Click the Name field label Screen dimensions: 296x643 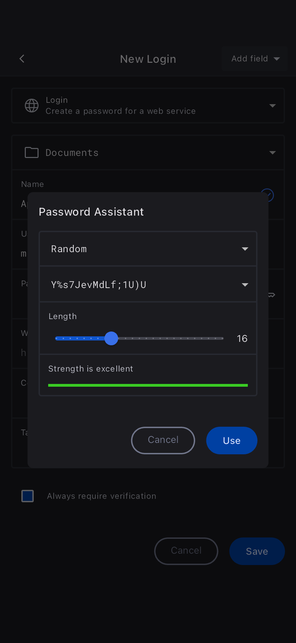click(x=33, y=184)
